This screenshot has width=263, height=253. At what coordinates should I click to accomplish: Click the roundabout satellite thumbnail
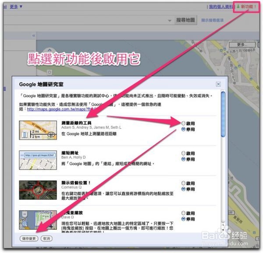coord(38,190)
